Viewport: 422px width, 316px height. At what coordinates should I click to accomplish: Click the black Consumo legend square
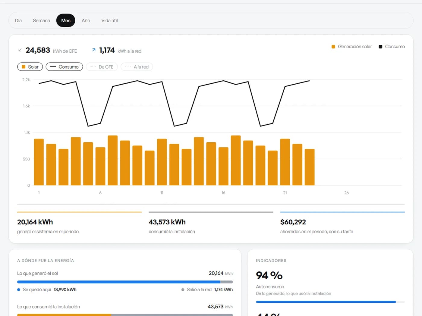[x=380, y=47]
